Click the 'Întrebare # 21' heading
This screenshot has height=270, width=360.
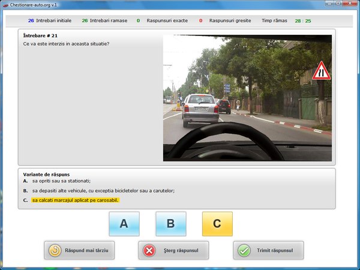click(40, 36)
